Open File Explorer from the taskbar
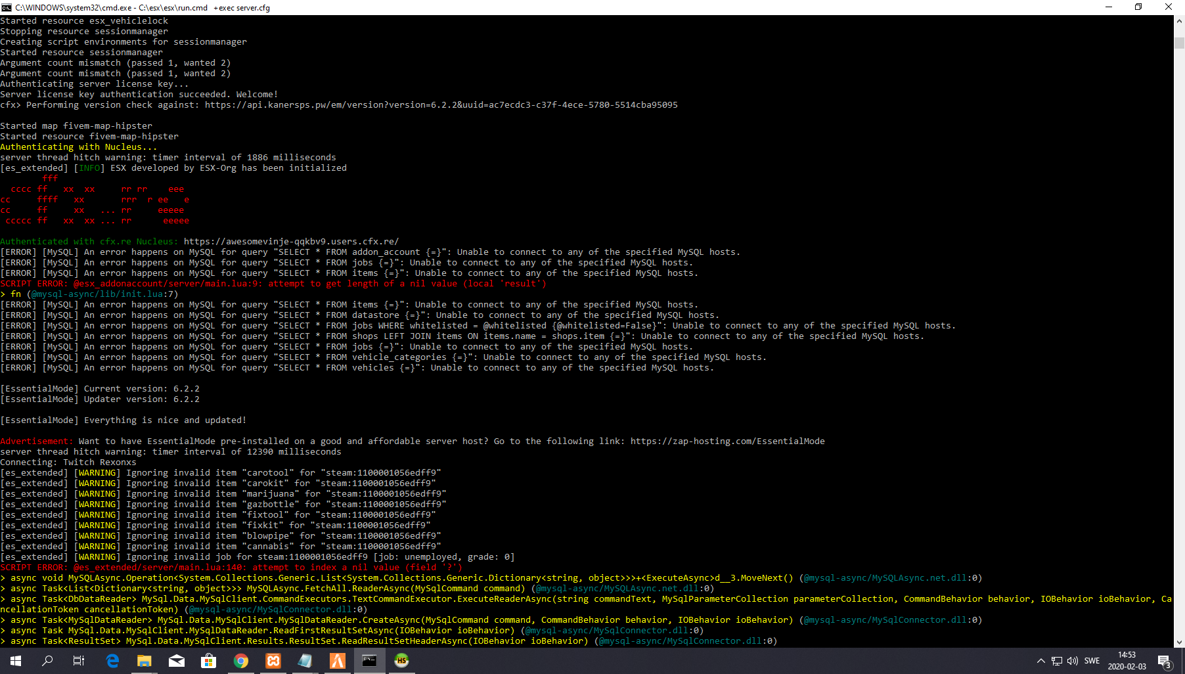This screenshot has height=674, width=1185. 145,661
